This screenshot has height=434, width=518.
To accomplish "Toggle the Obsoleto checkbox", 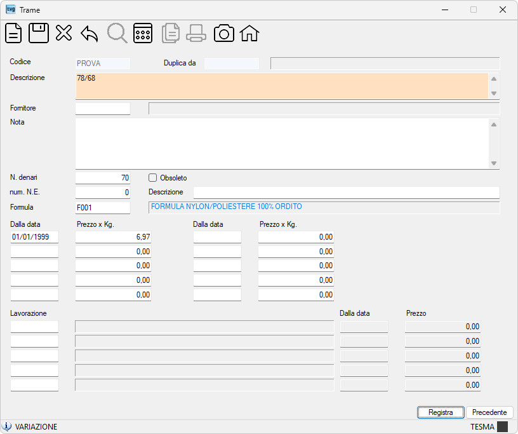I will (152, 178).
